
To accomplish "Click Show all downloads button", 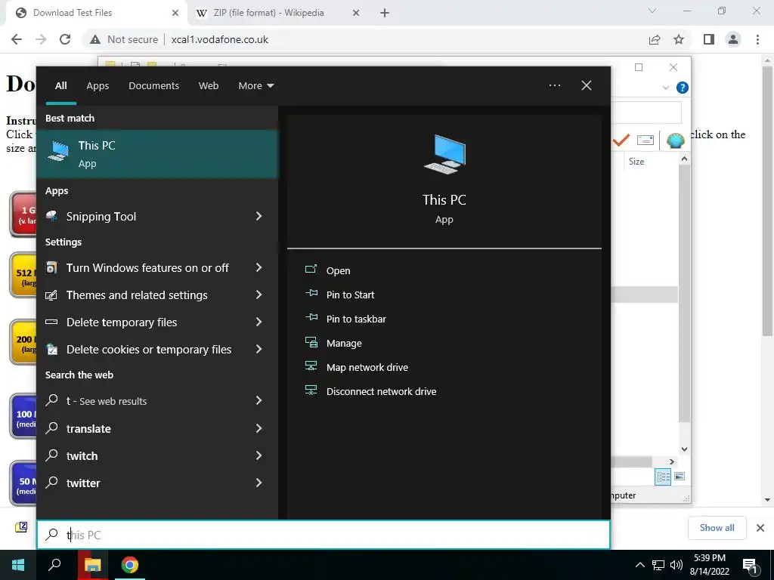I will (717, 528).
